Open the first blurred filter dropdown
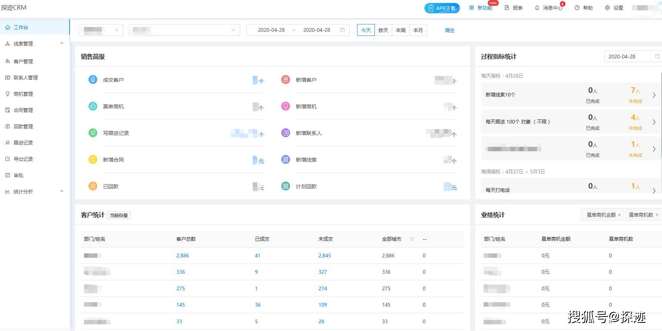 [101, 30]
